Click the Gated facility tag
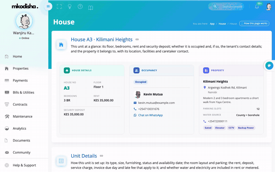The height and width of the screenshot is (172, 275). click(208, 128)
